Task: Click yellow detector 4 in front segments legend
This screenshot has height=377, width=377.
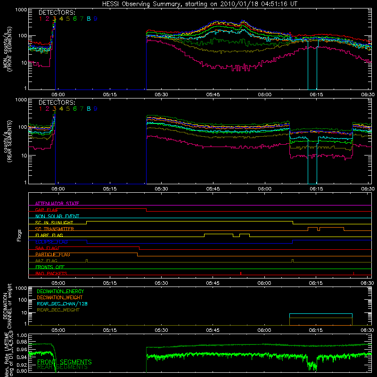Action: (x=61, y=19)
